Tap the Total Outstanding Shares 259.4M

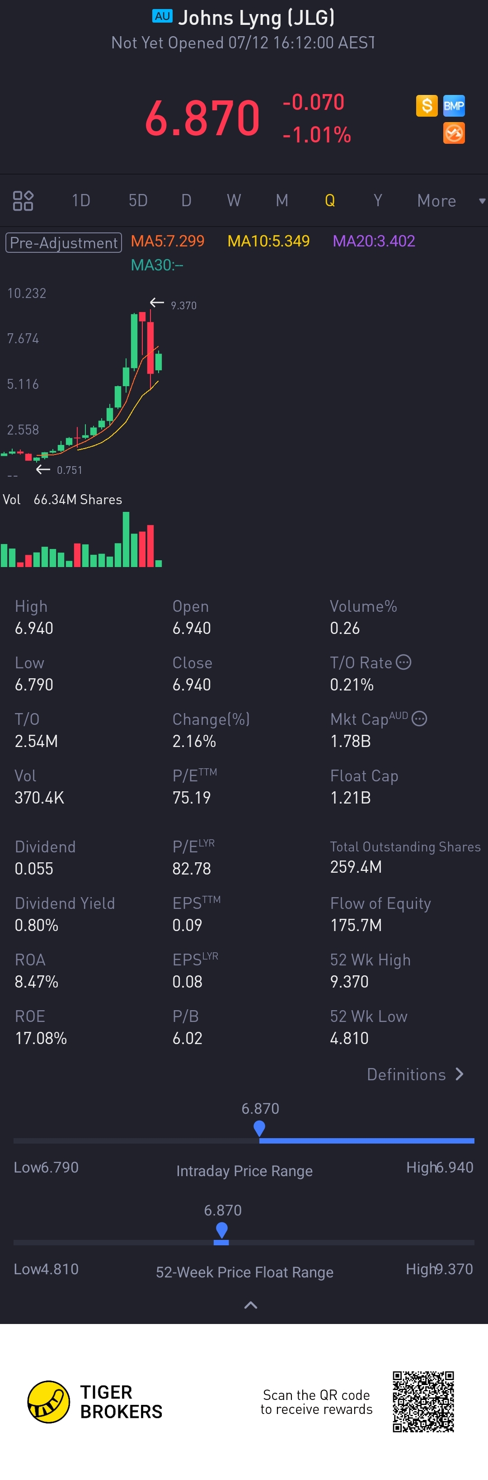pos(356,866)
